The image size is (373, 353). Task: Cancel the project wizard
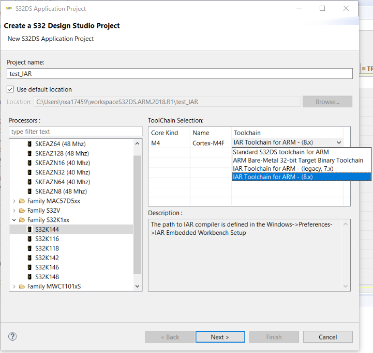pos(327,337)
